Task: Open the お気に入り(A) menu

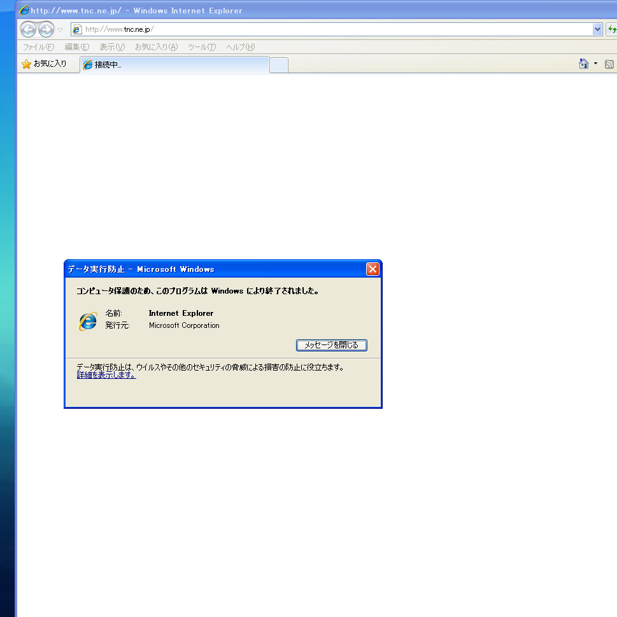Action: pyautogui.click(x=156, y=47)
